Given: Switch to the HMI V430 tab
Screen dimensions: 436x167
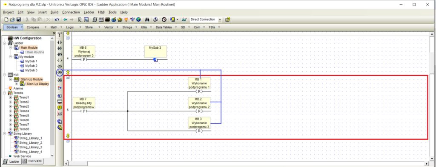Looking at the screenshot, I should coord(32,161).
